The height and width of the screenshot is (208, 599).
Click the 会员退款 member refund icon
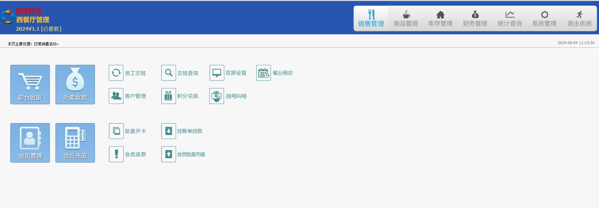pyautogui.click(x=116, y=154)
